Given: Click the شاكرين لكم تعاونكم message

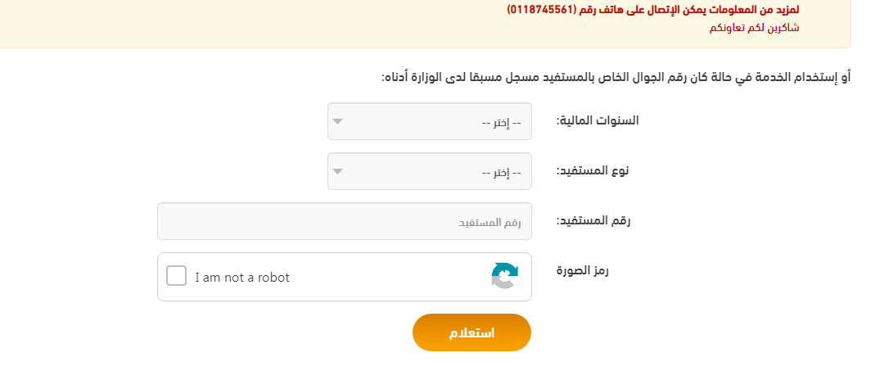Looking at the screenshot, I should click(x=754, y=28).
